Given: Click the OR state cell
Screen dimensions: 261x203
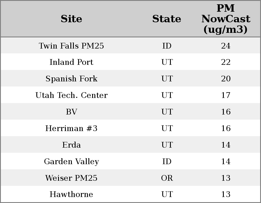Looking at the screenshot, I should pos(167,178).
